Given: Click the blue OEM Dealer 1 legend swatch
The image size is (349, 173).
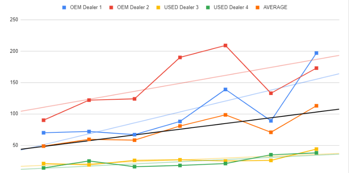Looking at the screenshot, I should (64, 8).
